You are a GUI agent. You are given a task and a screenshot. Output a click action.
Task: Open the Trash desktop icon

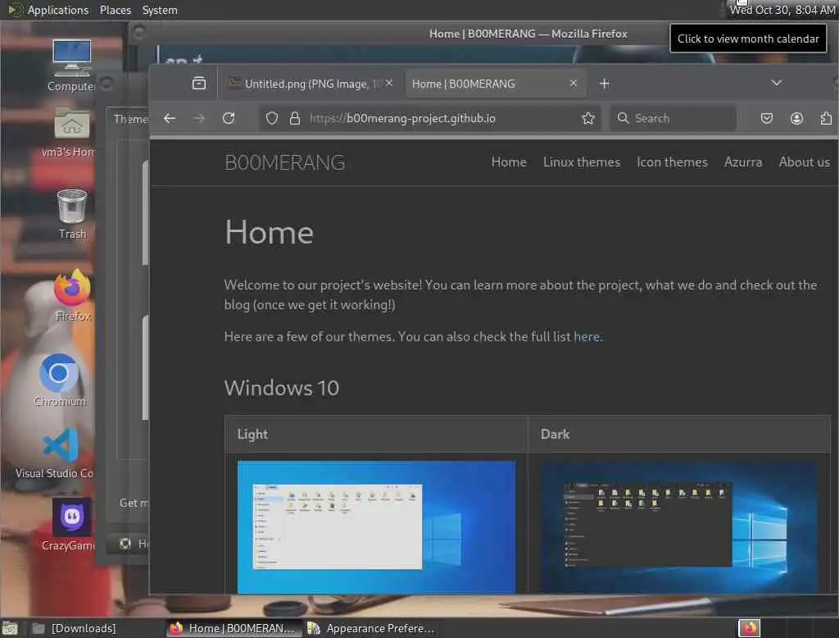72,214
